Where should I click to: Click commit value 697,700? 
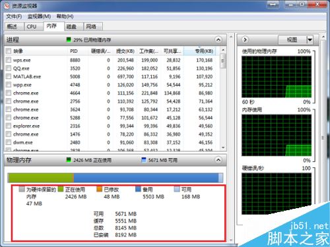pyautogui.click(x=125, y=76)
